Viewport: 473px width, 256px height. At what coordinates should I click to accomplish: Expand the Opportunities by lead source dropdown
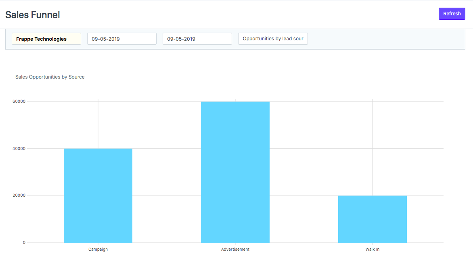coord(273,39)
